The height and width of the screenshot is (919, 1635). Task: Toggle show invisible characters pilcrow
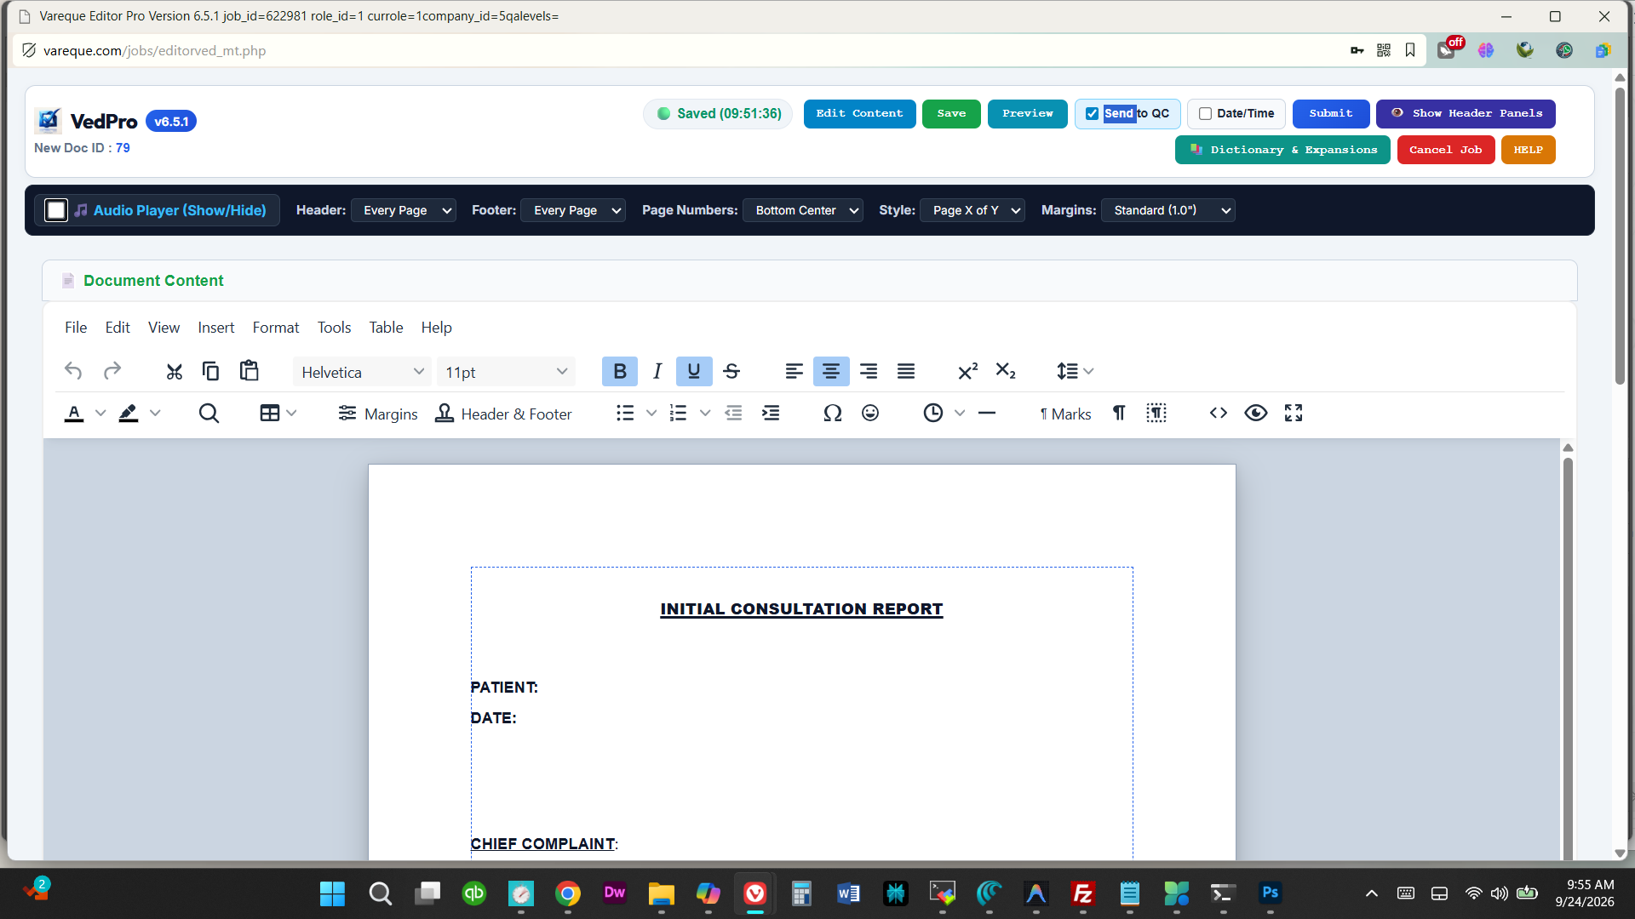tap(1119, 414)
